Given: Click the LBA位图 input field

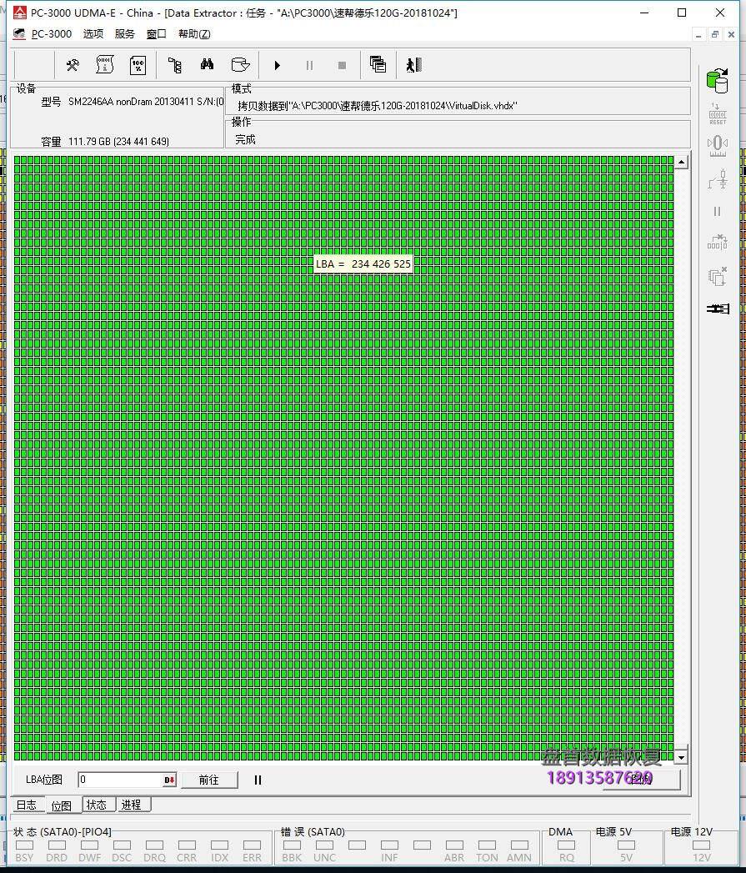Looking at the screenshot, I should pyautogui.click(x=120, y=780).
